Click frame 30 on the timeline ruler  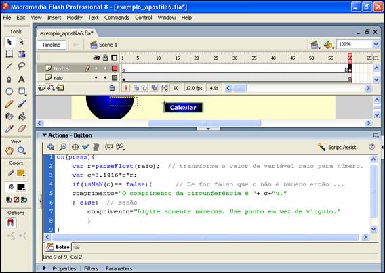point(235,58)
